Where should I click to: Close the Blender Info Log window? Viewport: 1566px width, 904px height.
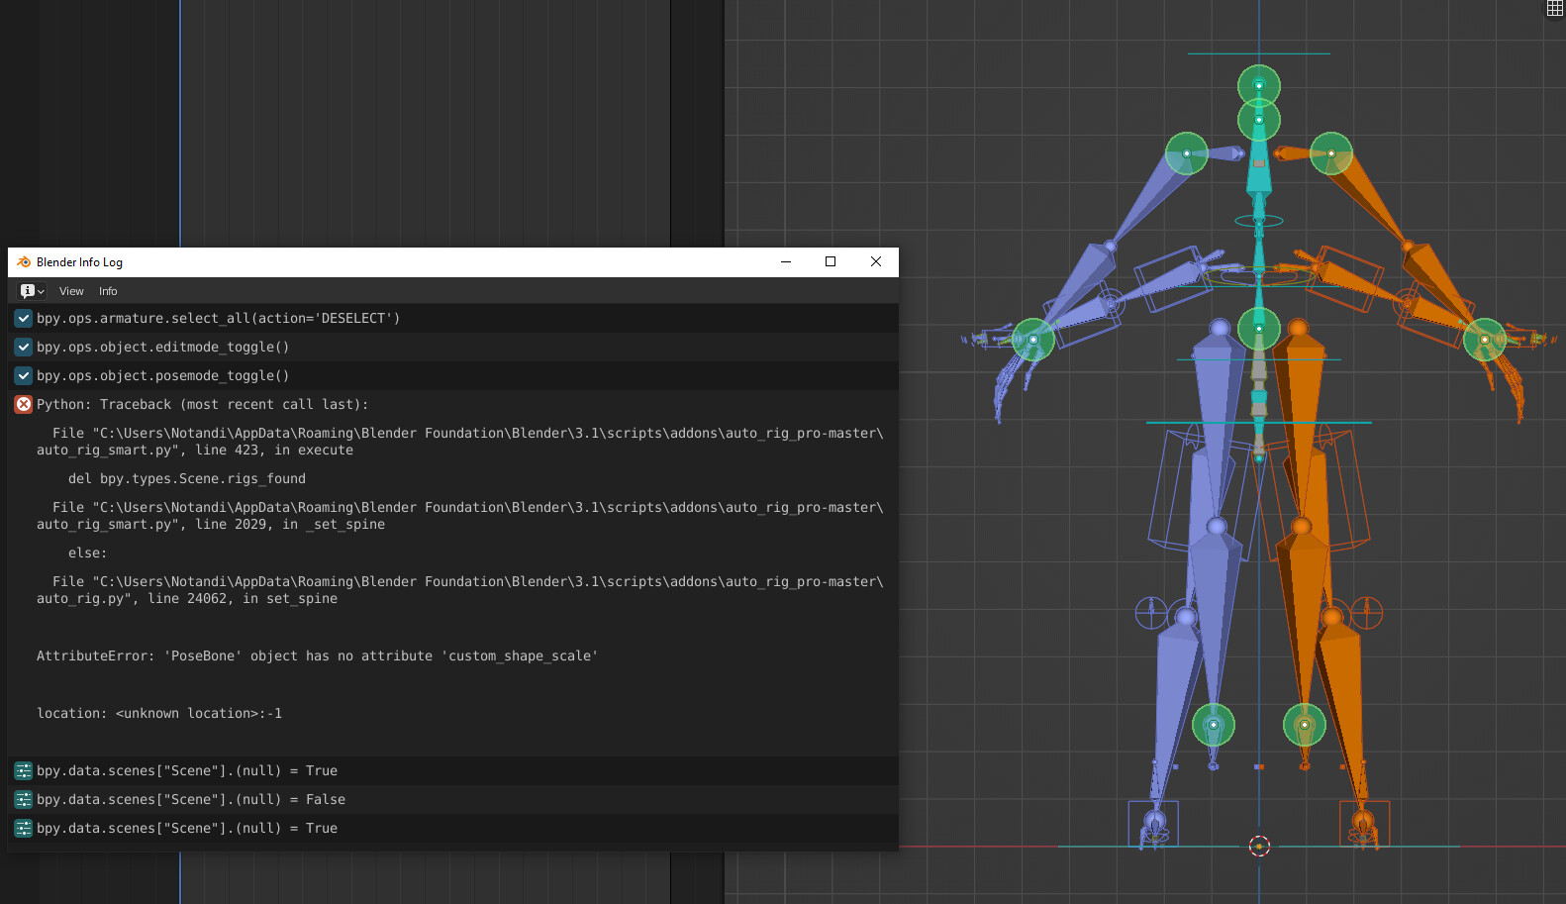[x=876, y=261]
